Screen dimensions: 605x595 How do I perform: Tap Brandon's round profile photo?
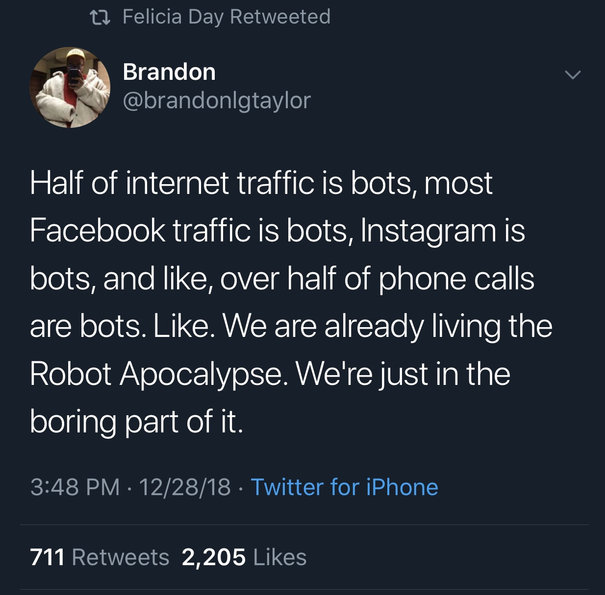click(70, 88)
